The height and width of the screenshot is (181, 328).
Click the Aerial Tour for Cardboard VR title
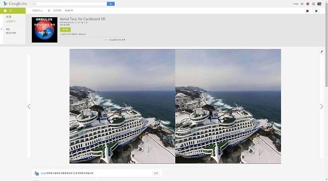[82, 19]
